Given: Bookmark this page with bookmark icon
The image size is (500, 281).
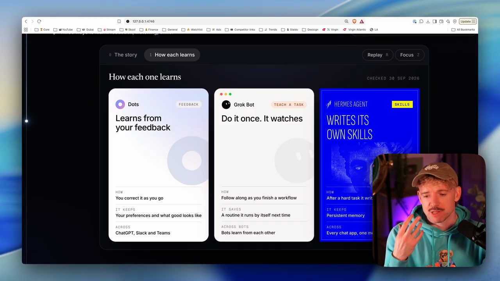Looking at the screenshot, I should (x=119, y=21).
